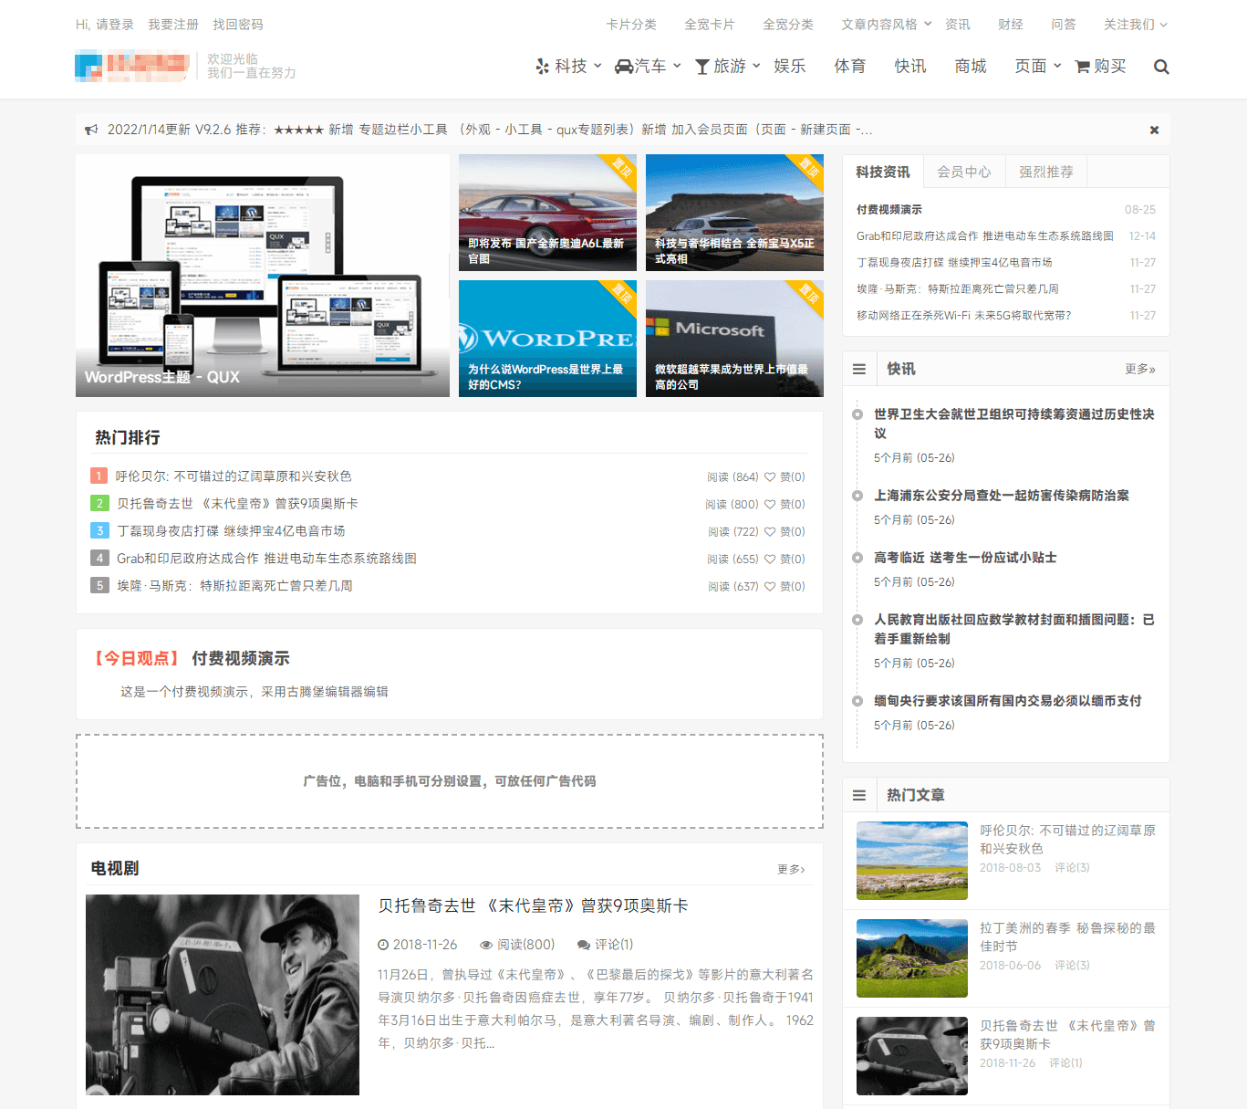Click the hamburger icon on the 快讯 panel

click(x=858, y=369)
